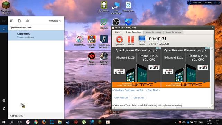The height and width of the screenshot is (125, 222).
Task: Expand the hamburger menu in search panel
Action: (x=4, y=21)
